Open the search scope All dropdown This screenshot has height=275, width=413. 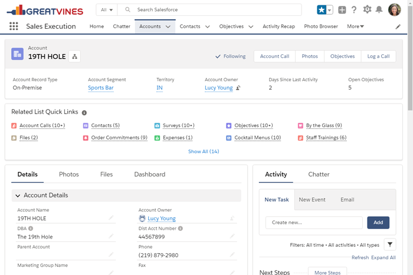107,10
